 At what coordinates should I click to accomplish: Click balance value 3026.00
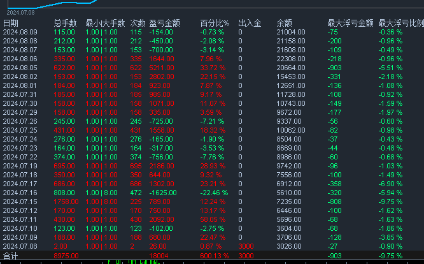289,247
